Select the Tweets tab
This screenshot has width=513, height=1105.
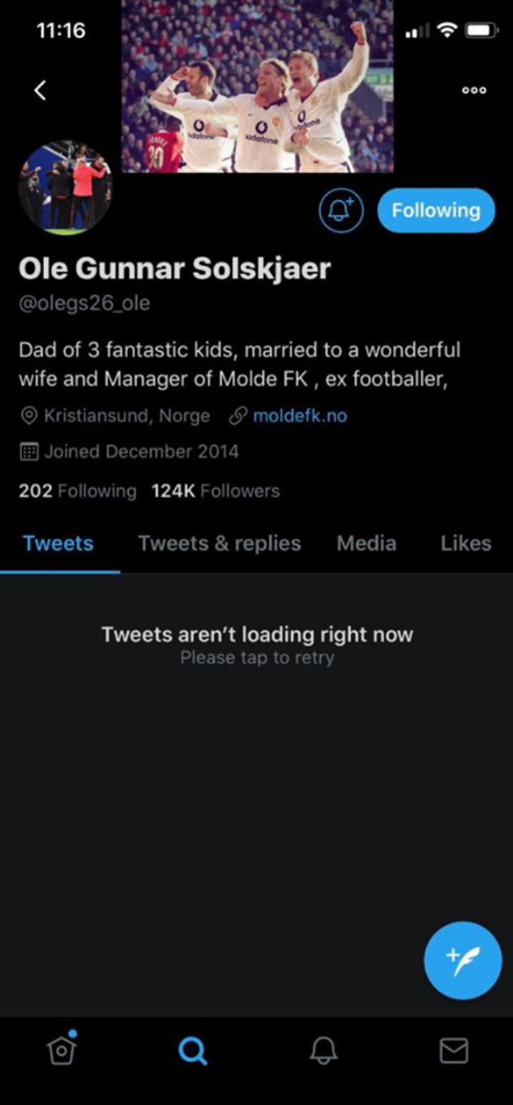[59, 544]
